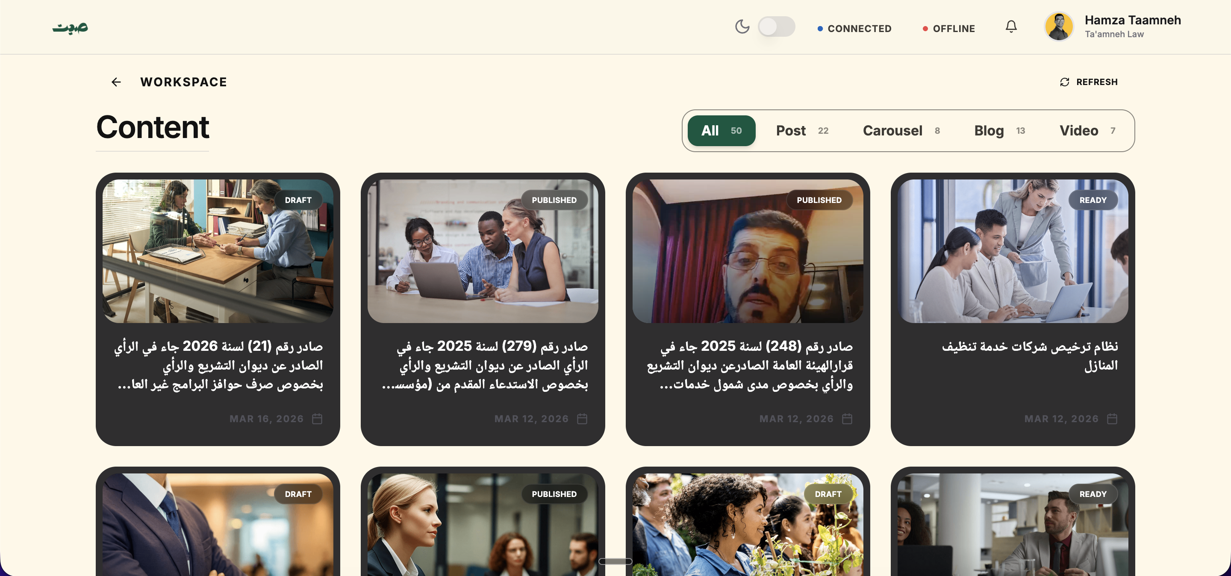Click the Workspace breadcrumb label
The height and width of the screenshot is (576, 1231).
click(183, 82)
